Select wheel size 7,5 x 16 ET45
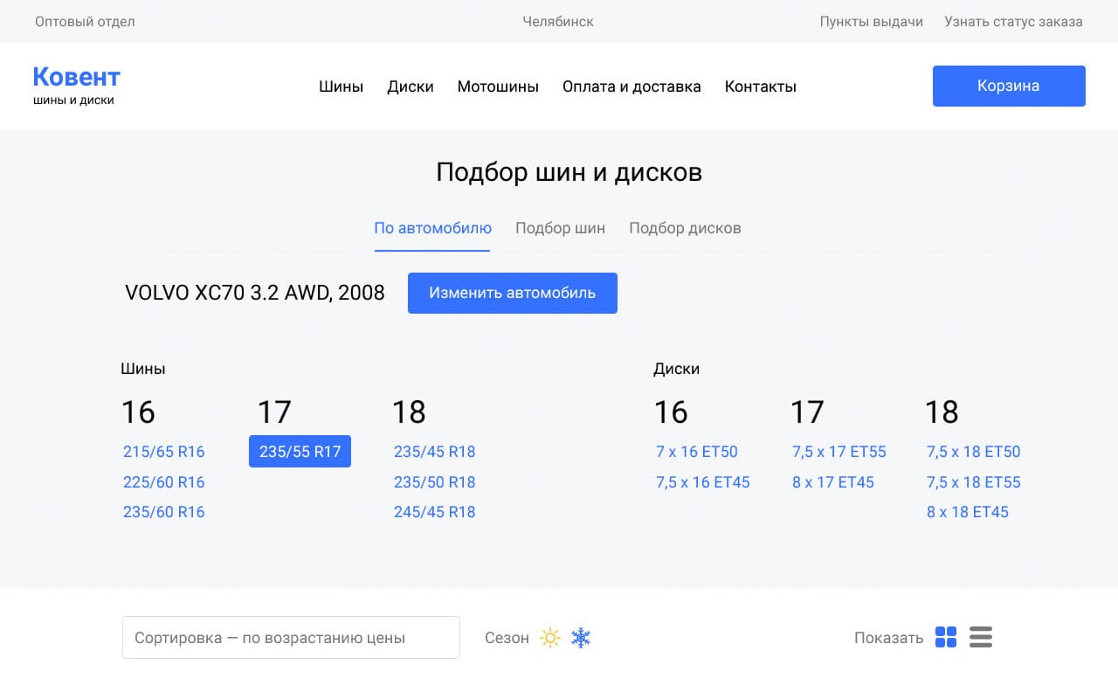The image size is (1118, 699). pyautogui.click(x=703, y=482)
